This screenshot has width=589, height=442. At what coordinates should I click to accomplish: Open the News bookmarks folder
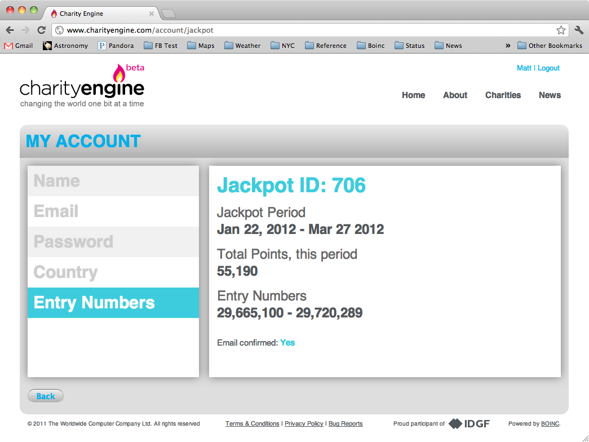point(448,46)
